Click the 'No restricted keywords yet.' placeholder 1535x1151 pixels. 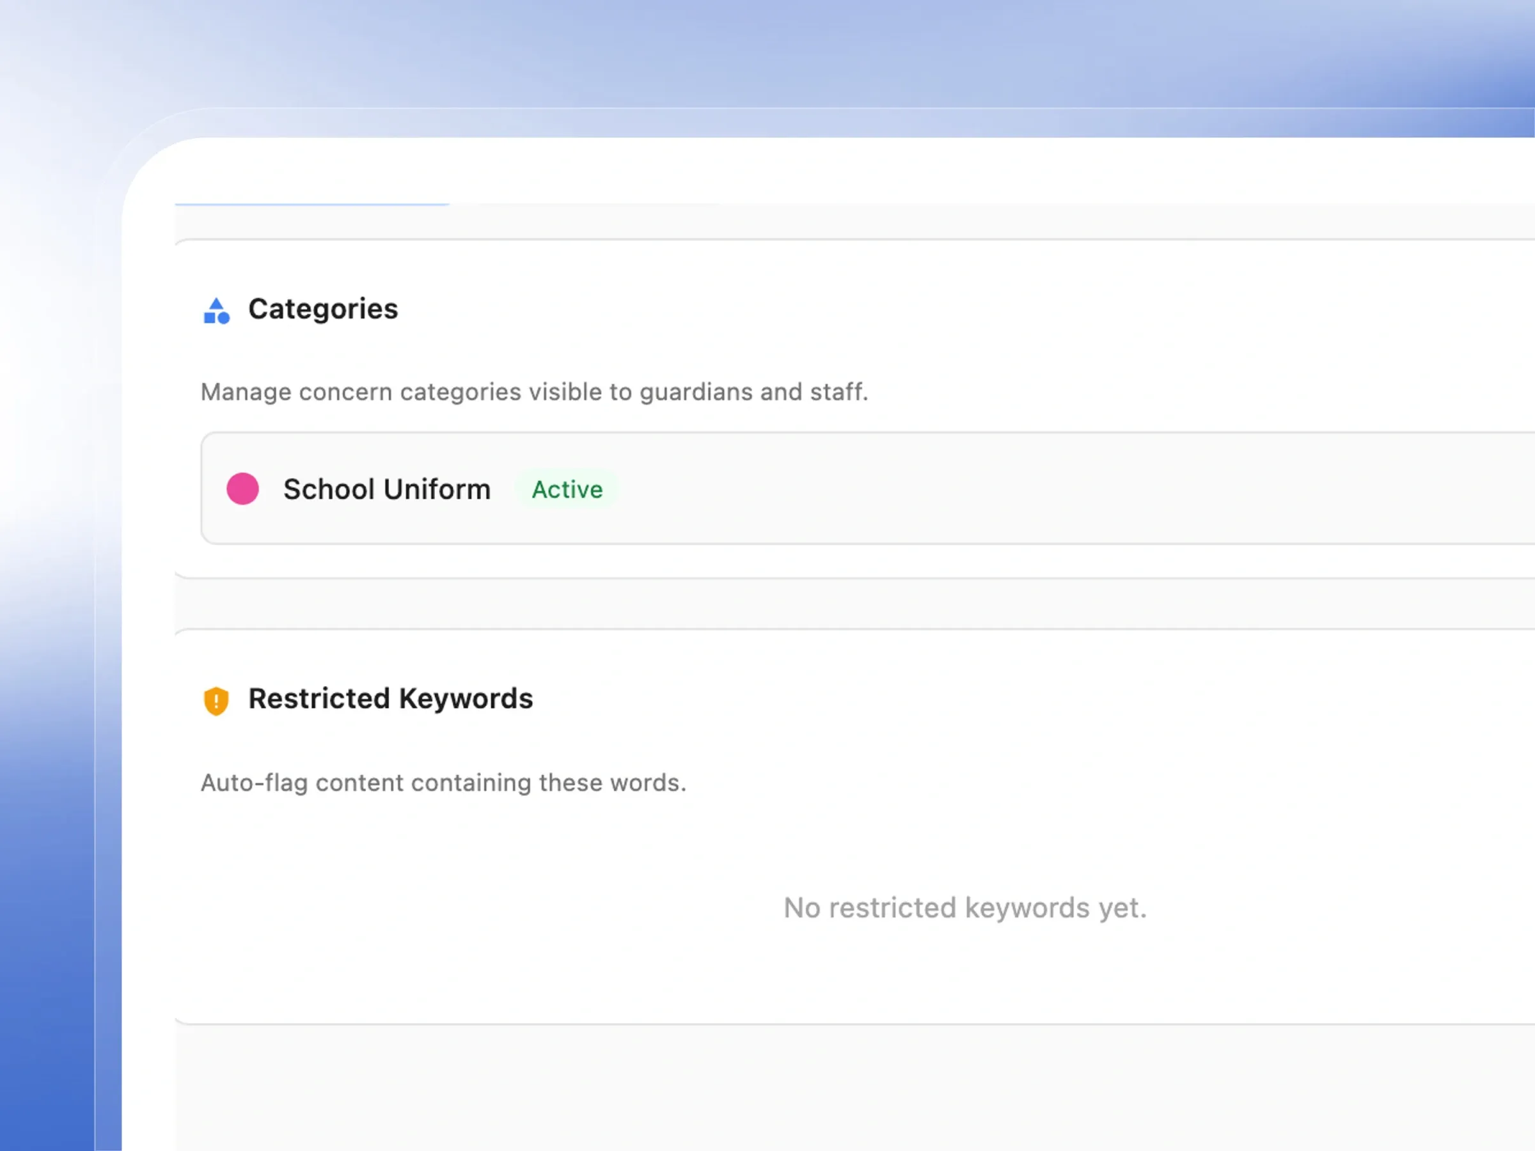[x=965, y=907]
